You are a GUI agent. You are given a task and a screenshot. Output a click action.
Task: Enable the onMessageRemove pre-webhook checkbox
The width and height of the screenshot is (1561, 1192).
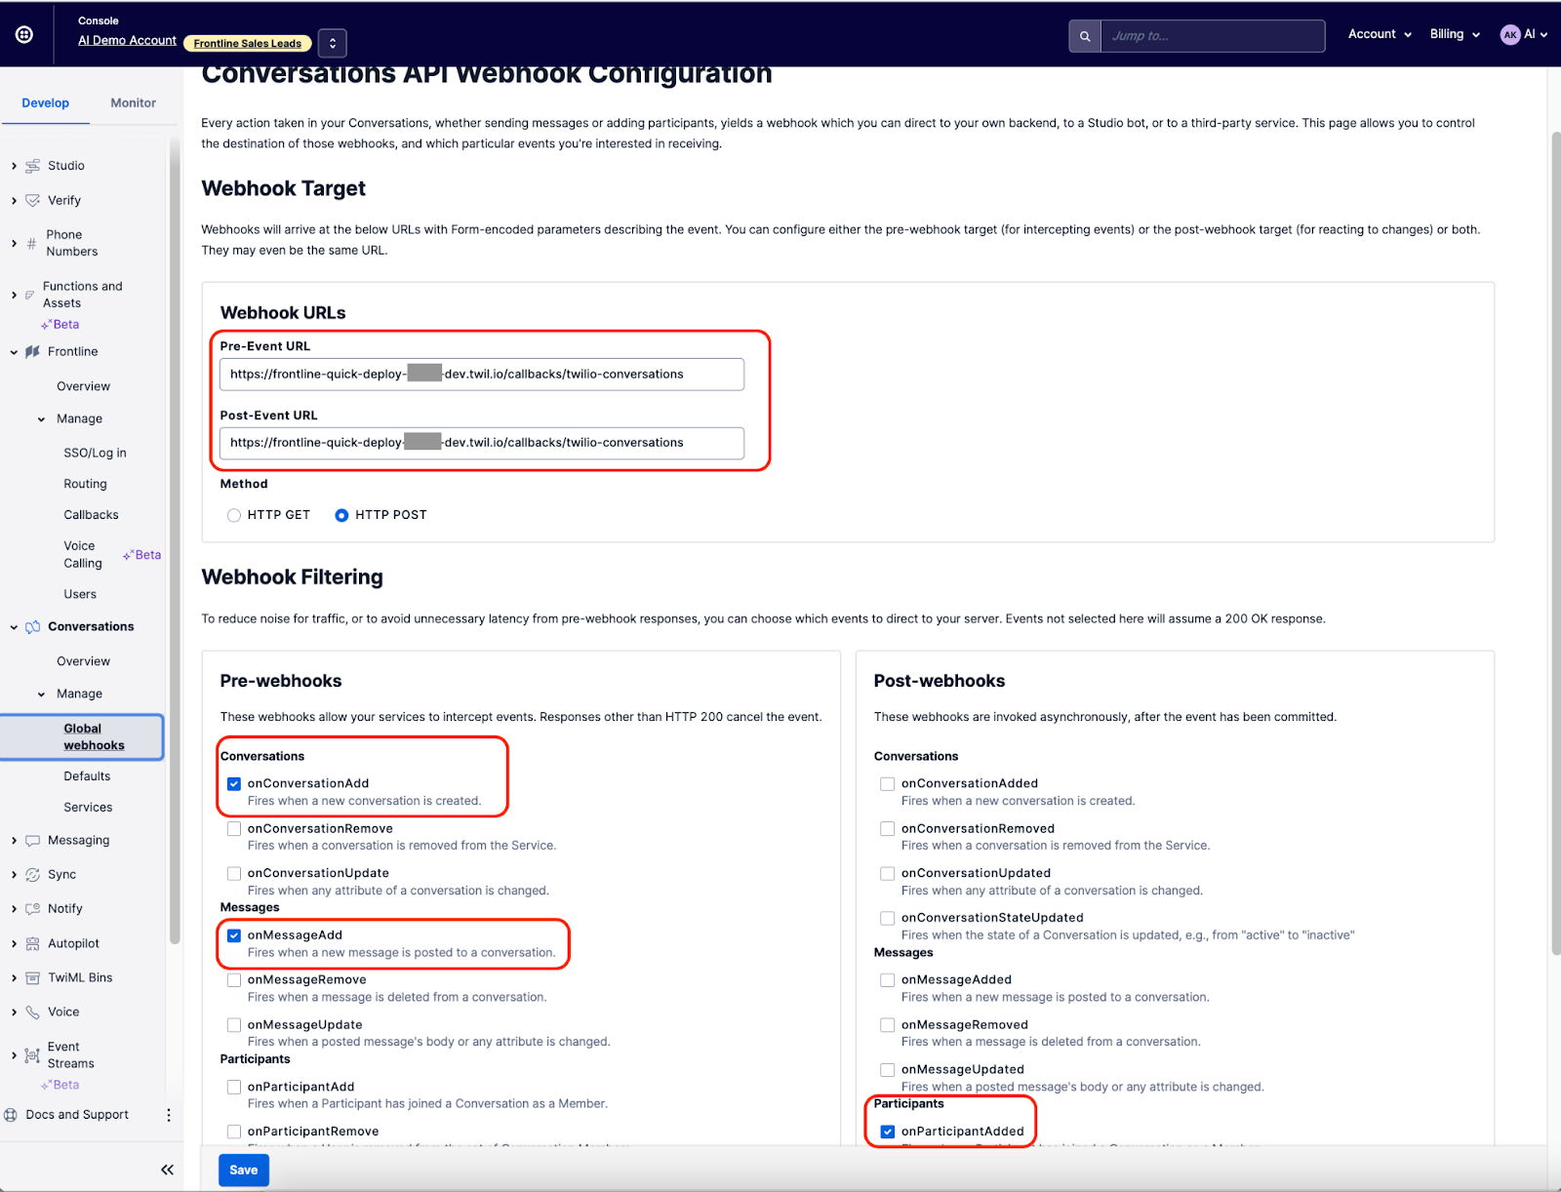pyautogui.click(x=234, y=980)
